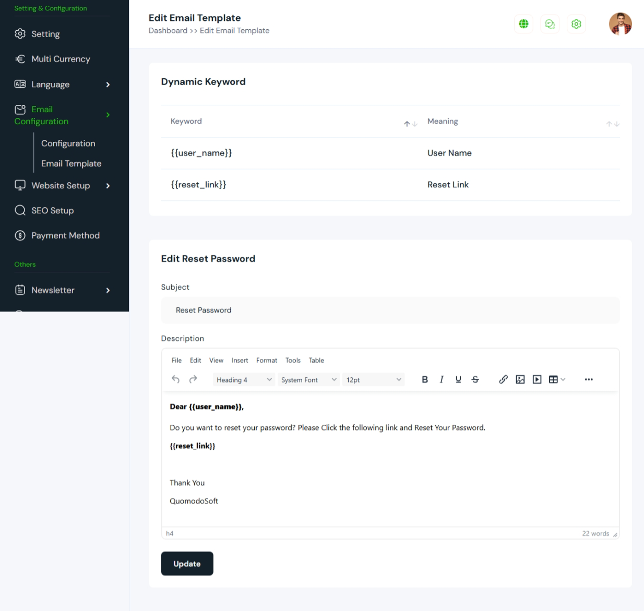
Task: Click the Dear {{user_name}} line in editor
Action: click(207, 406)
